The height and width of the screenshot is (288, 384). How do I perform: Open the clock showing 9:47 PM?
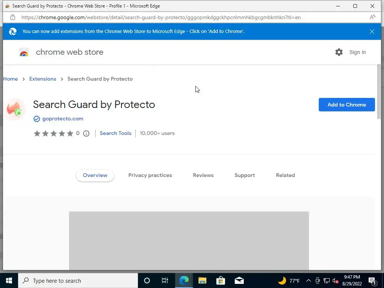click(x=352, y=280)
